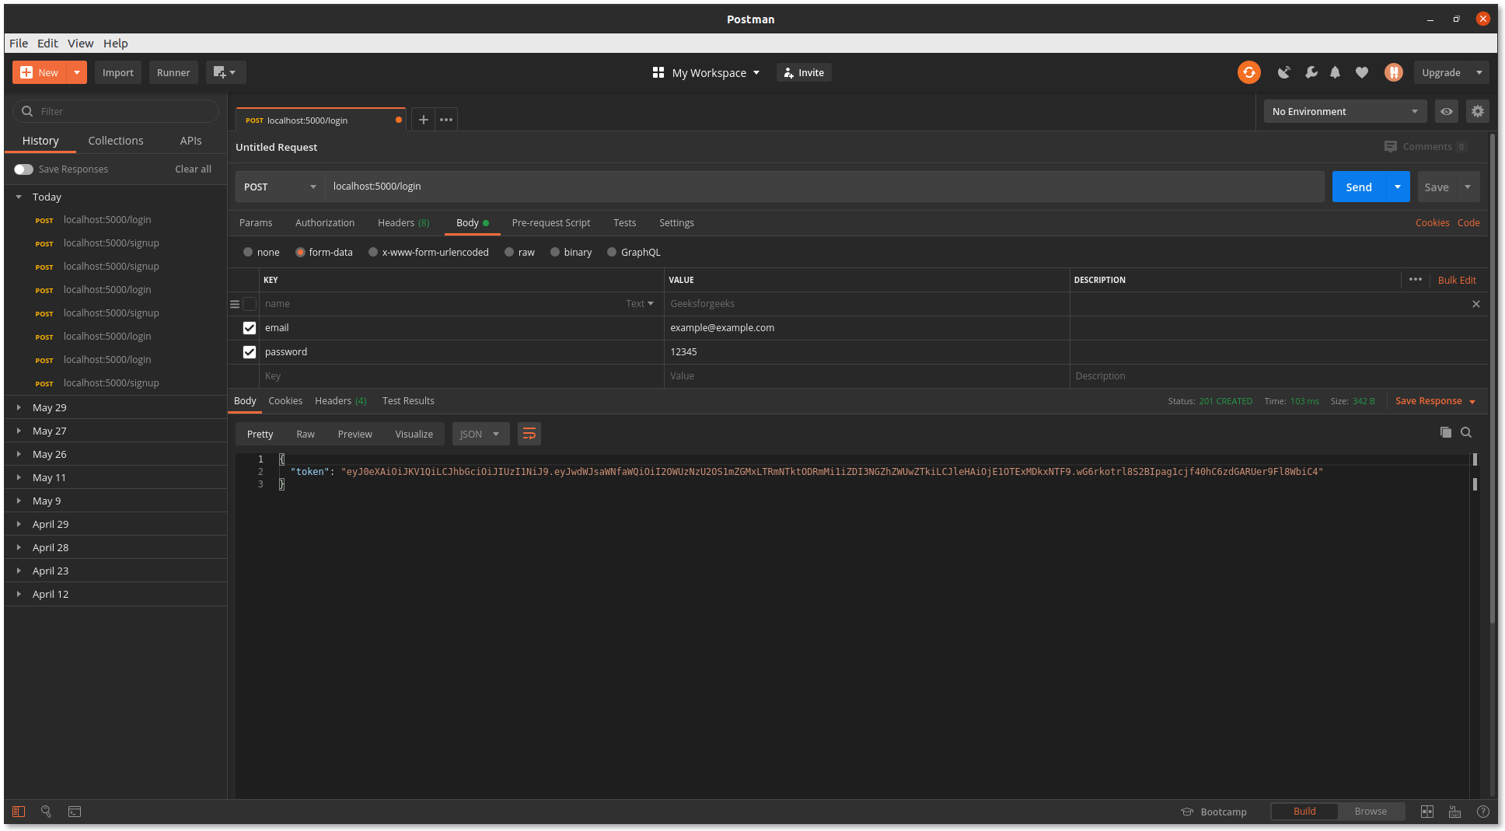This screenshot has height=831, width=1505.
Task: Click the sync status icon
Action: click(1248, 72)
